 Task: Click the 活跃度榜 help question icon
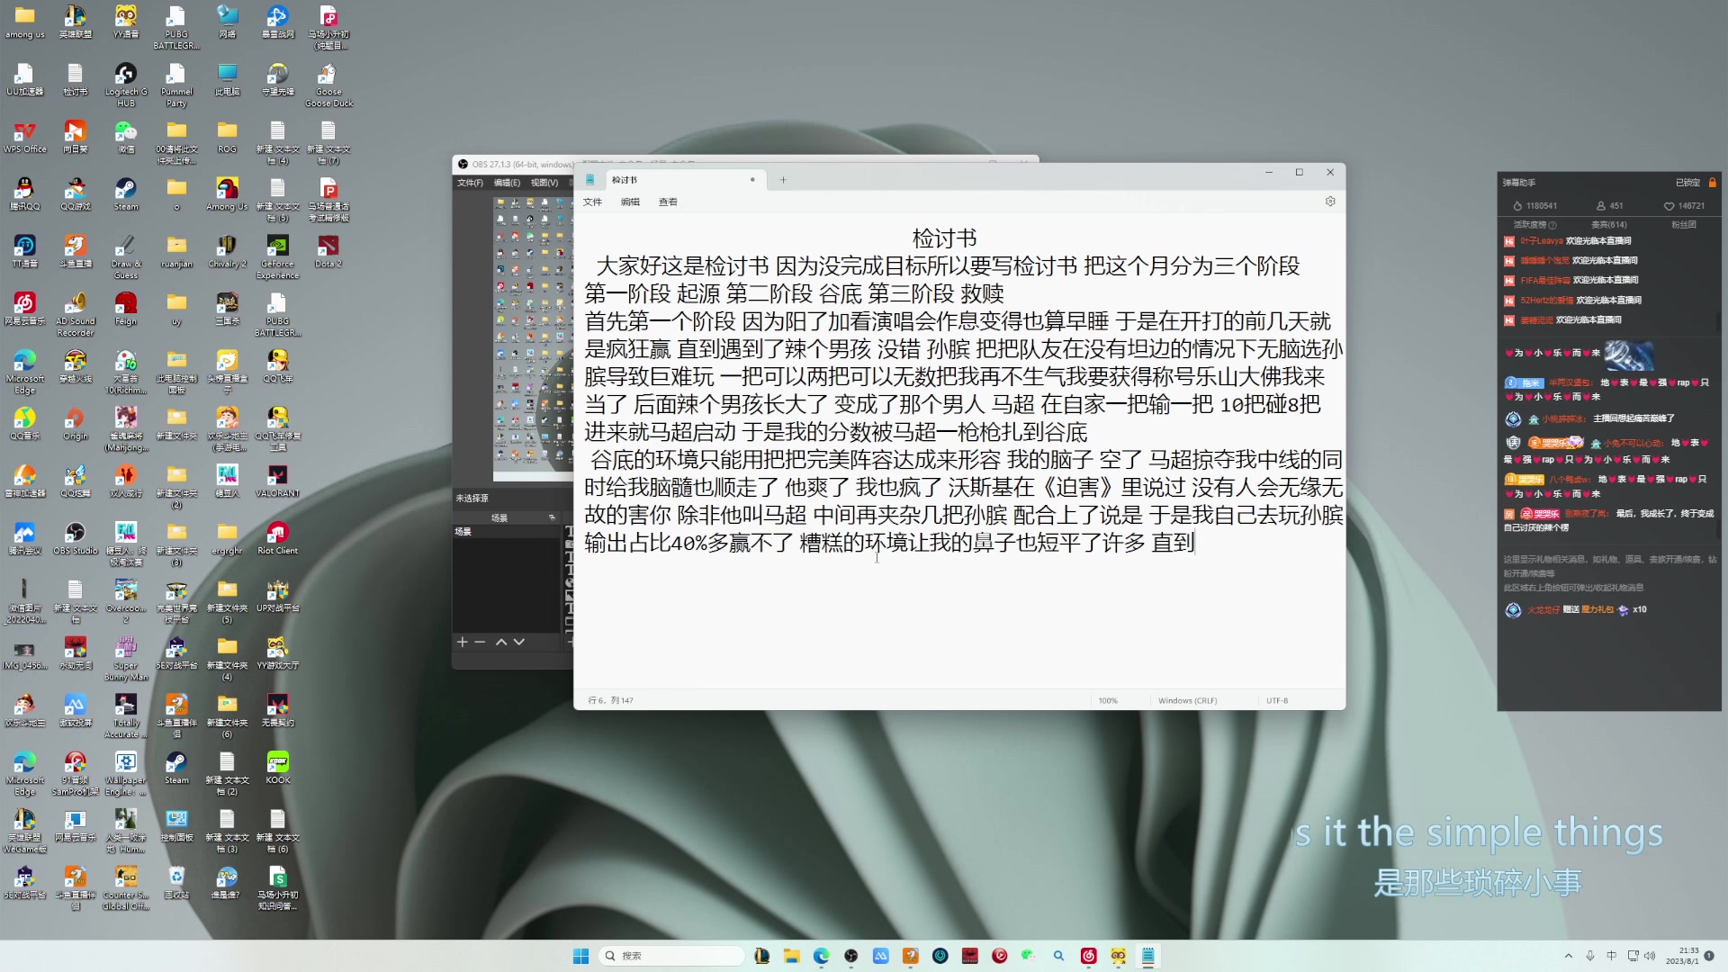[1552, 225]
